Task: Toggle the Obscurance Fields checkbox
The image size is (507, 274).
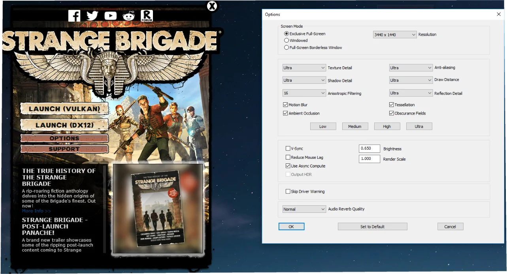Action: 392,113
